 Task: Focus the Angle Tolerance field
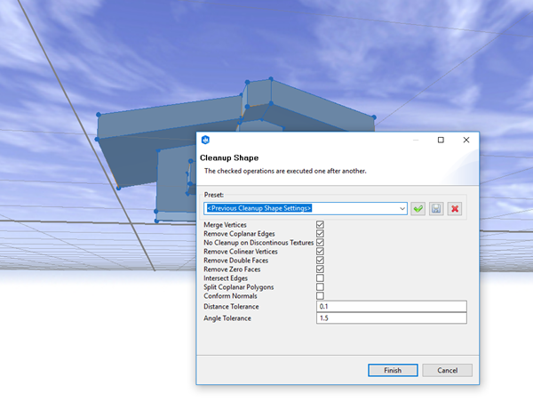pyautogui.click(x=391, y=318)
